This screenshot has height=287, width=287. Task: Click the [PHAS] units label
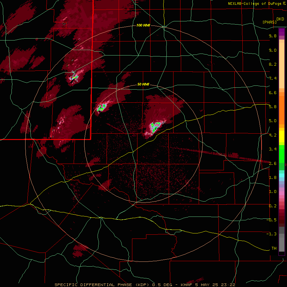[x=269, y=22]
